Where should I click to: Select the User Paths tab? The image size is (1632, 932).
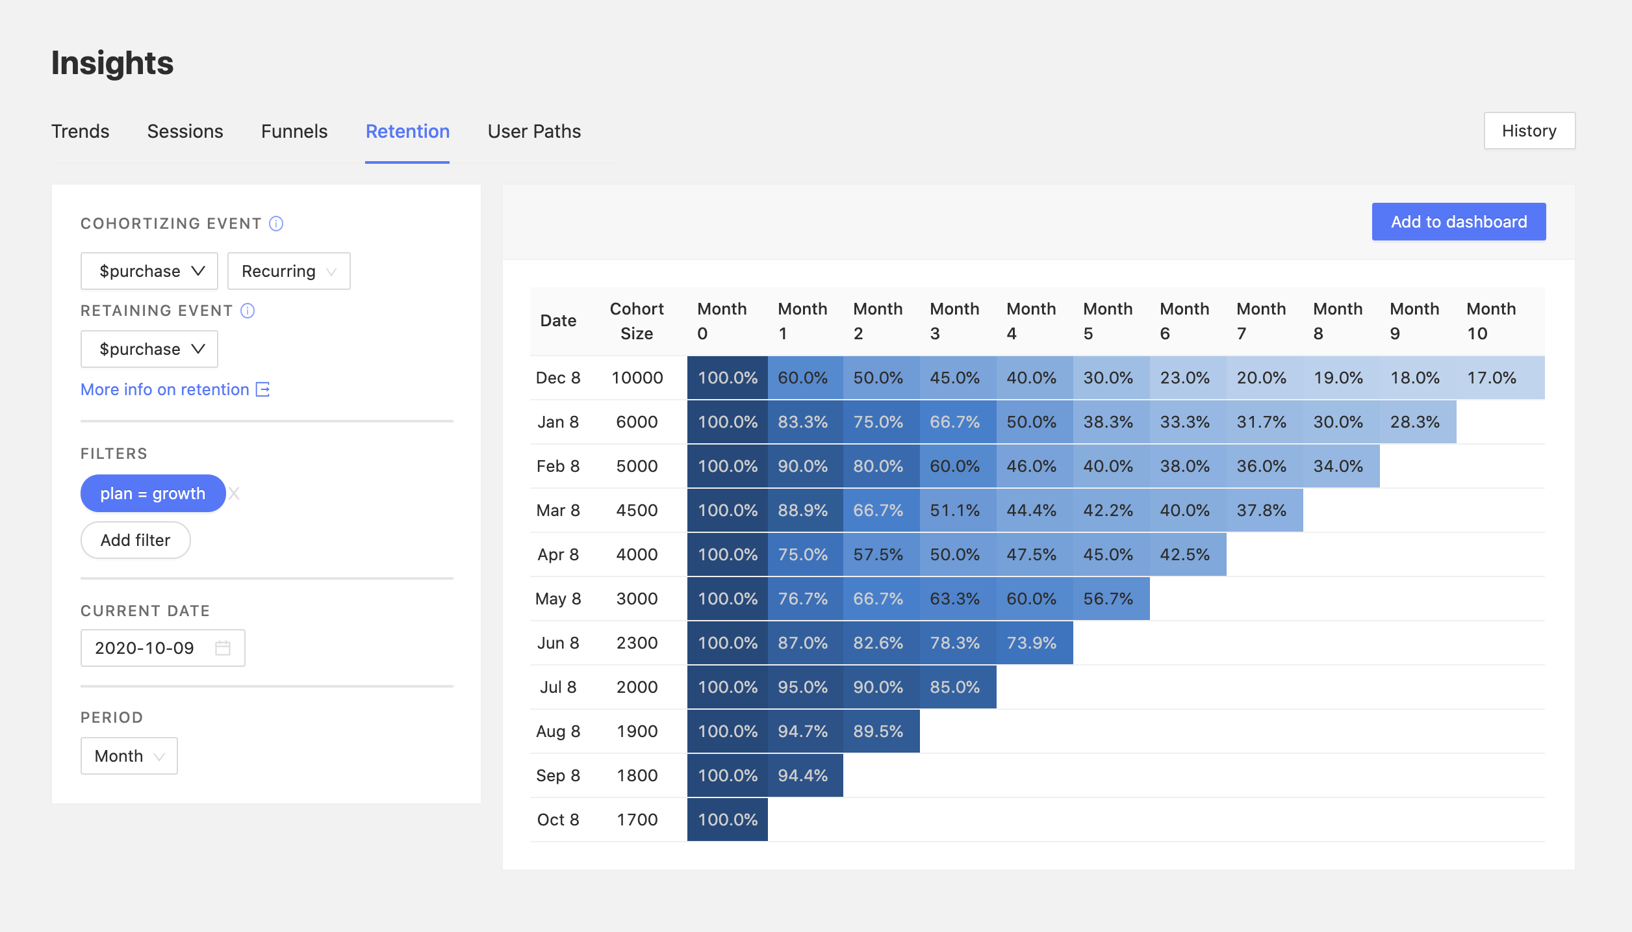[x=533, y=130]
